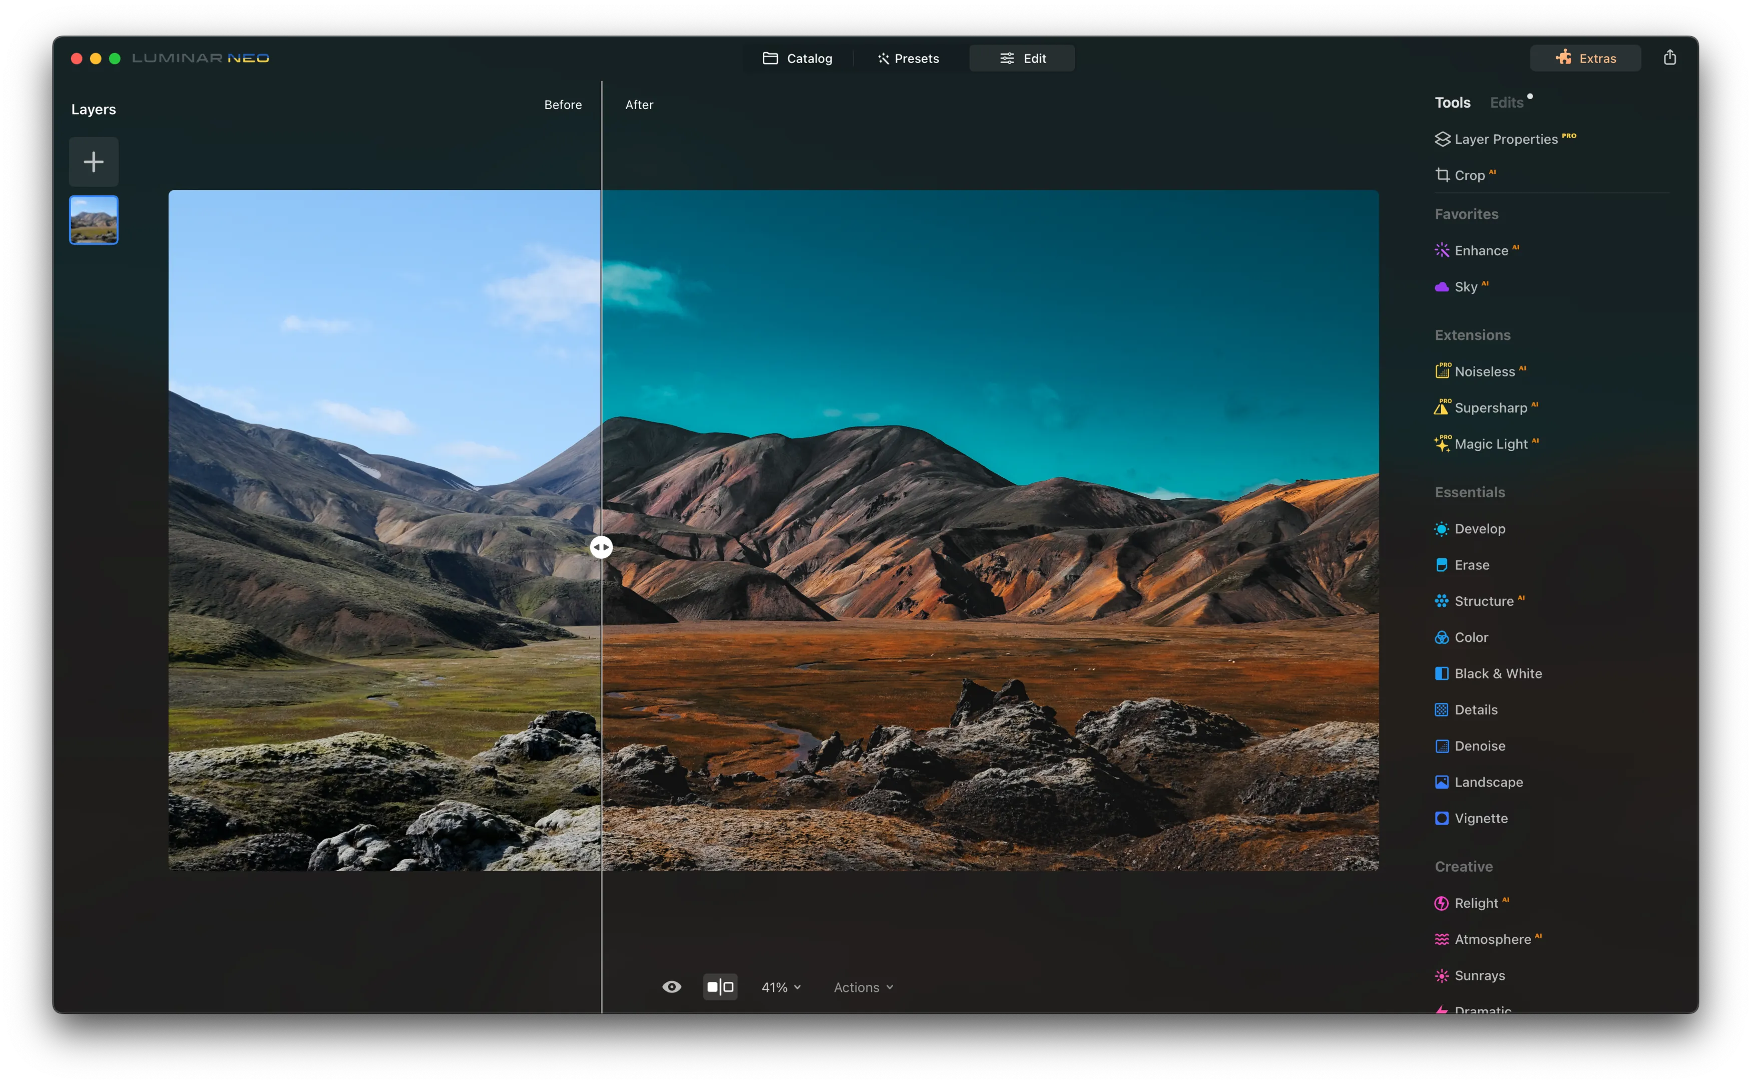Image resolution: width=1752 pixels, height=1084 pixels.
Task: Click the share export icon
Action: [1669, 58]
